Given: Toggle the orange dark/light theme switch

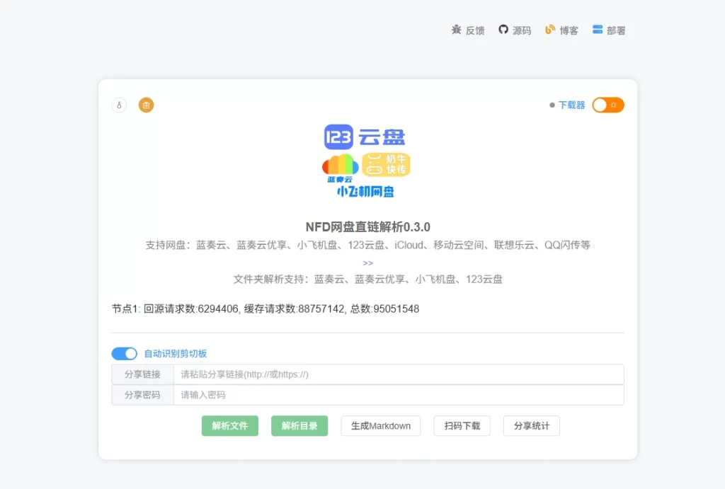Looking at the screenshot, I should [x=608, y=105].
